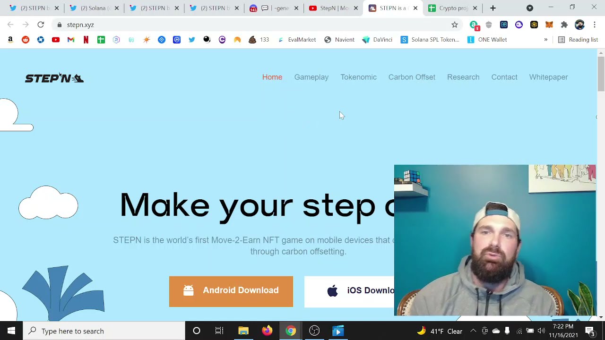Viewport: 605px width, 340px height.
Task: Open Task View on taskbar
Action: coord(219,331)
